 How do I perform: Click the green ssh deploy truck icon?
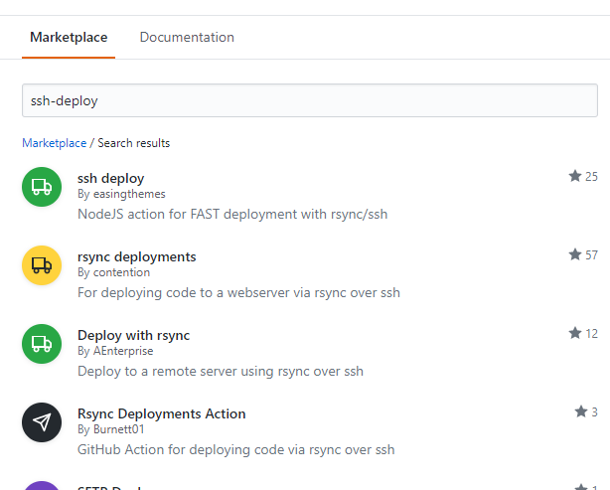[42, 187]
